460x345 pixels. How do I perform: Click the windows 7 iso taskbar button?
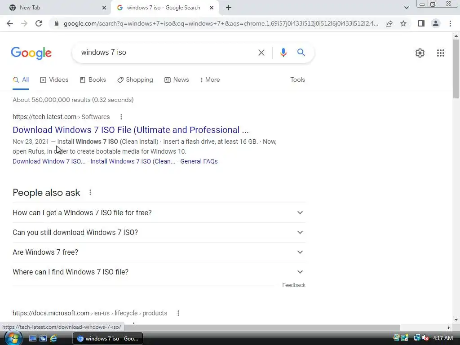[x=108, y=339]
